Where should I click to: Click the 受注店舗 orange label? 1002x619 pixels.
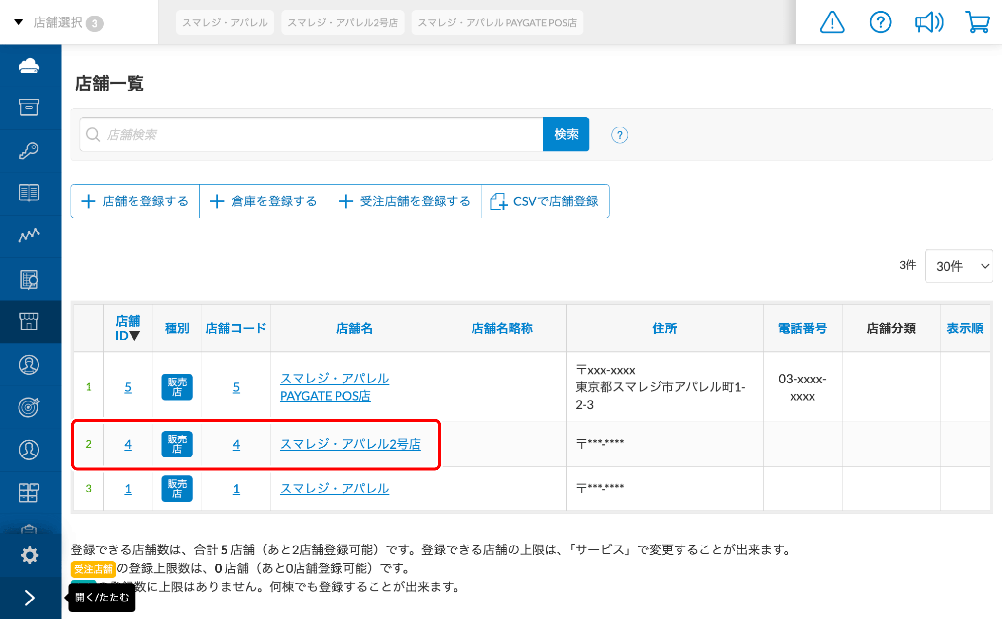[93, 568]
